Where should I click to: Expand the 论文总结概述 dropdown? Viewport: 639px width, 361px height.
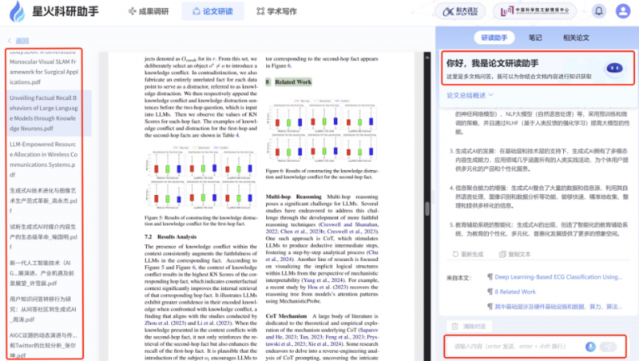pyautogui.click(x=470, y=95)
